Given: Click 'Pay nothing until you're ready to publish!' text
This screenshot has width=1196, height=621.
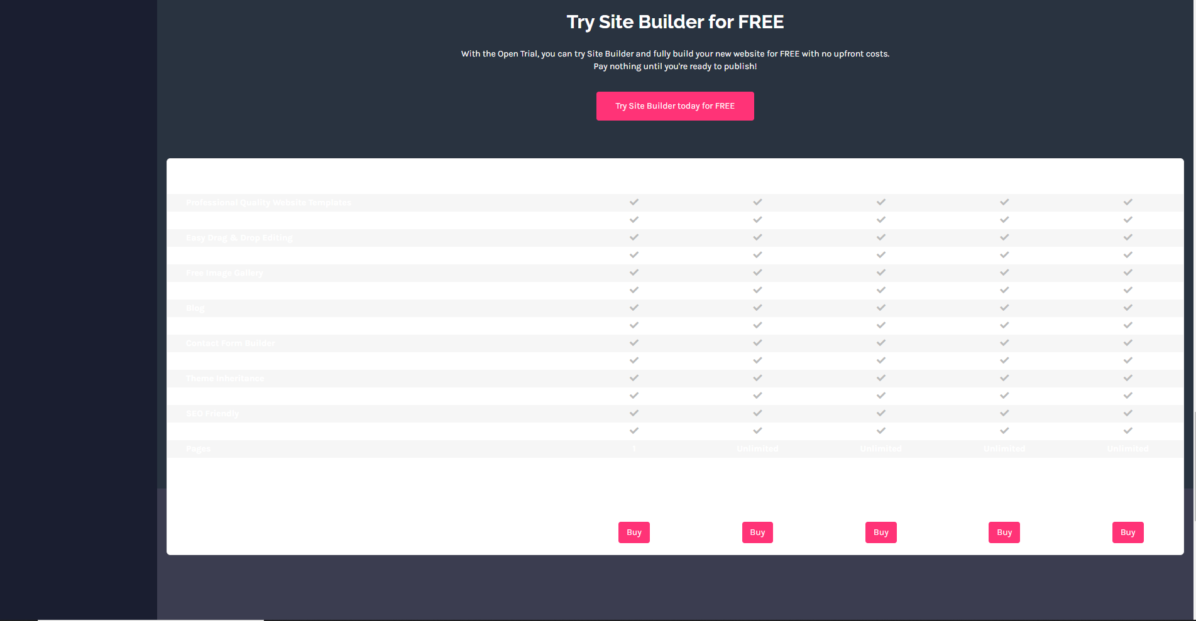Looking at the screenshot, I should coord(675,67).
